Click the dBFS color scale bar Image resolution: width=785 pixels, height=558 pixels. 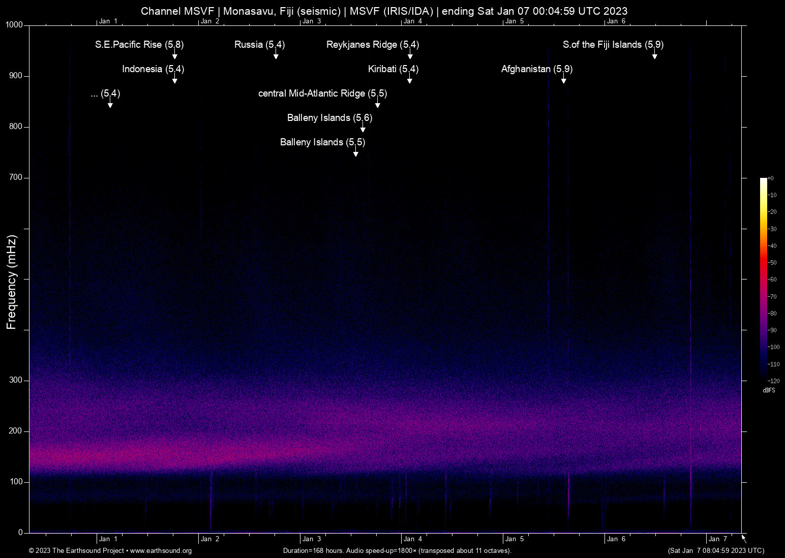764,280
